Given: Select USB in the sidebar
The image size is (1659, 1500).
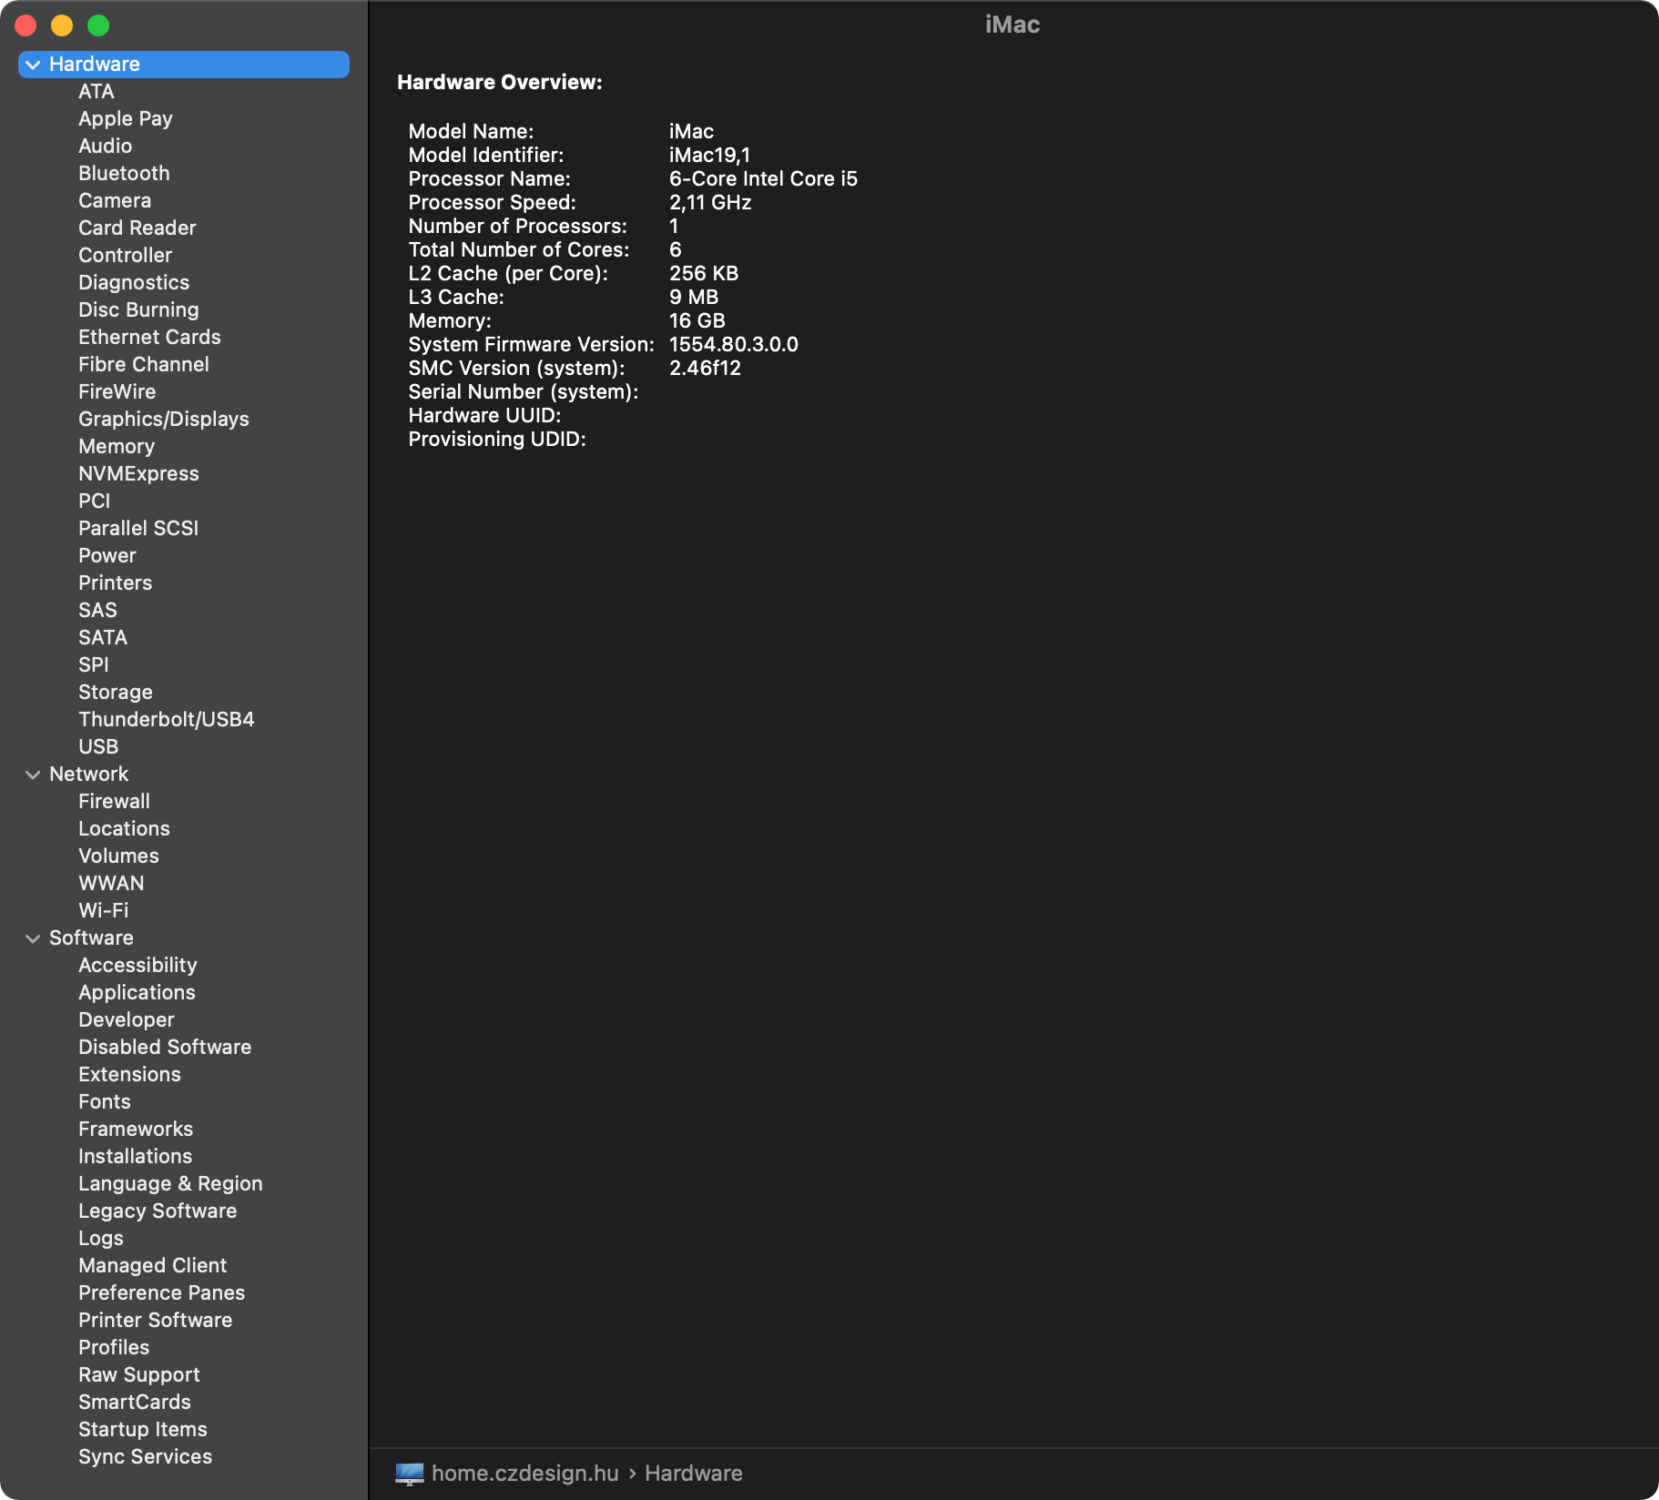Looking at the screenshot, I should tap(98, 747).
